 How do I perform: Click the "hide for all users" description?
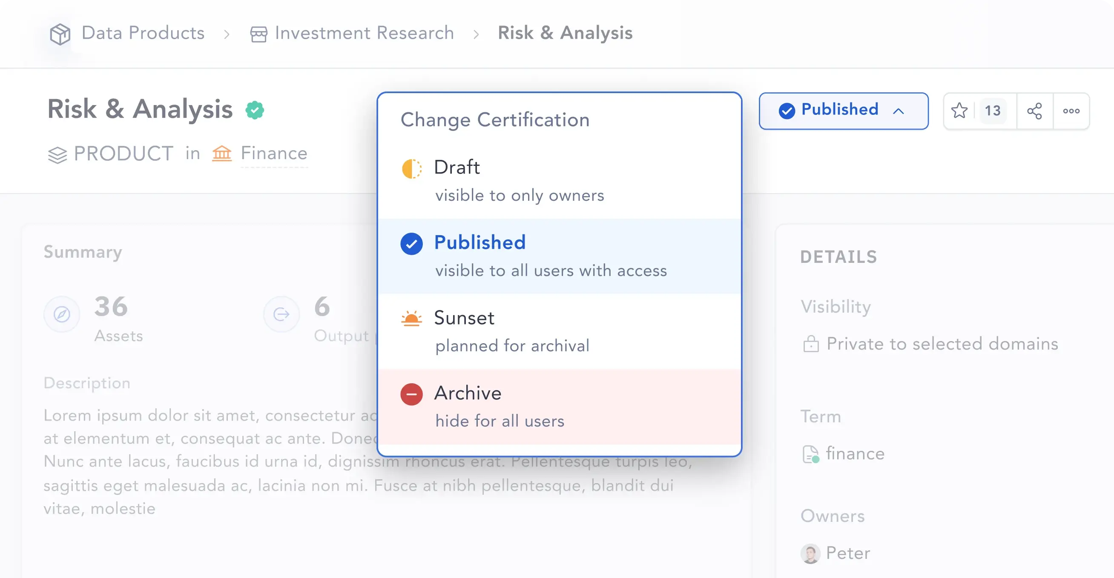tap(500, 421)
